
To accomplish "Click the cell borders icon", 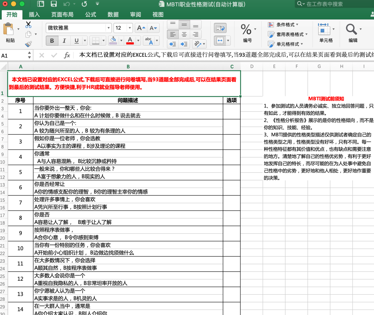I will [x=96, y=40].
